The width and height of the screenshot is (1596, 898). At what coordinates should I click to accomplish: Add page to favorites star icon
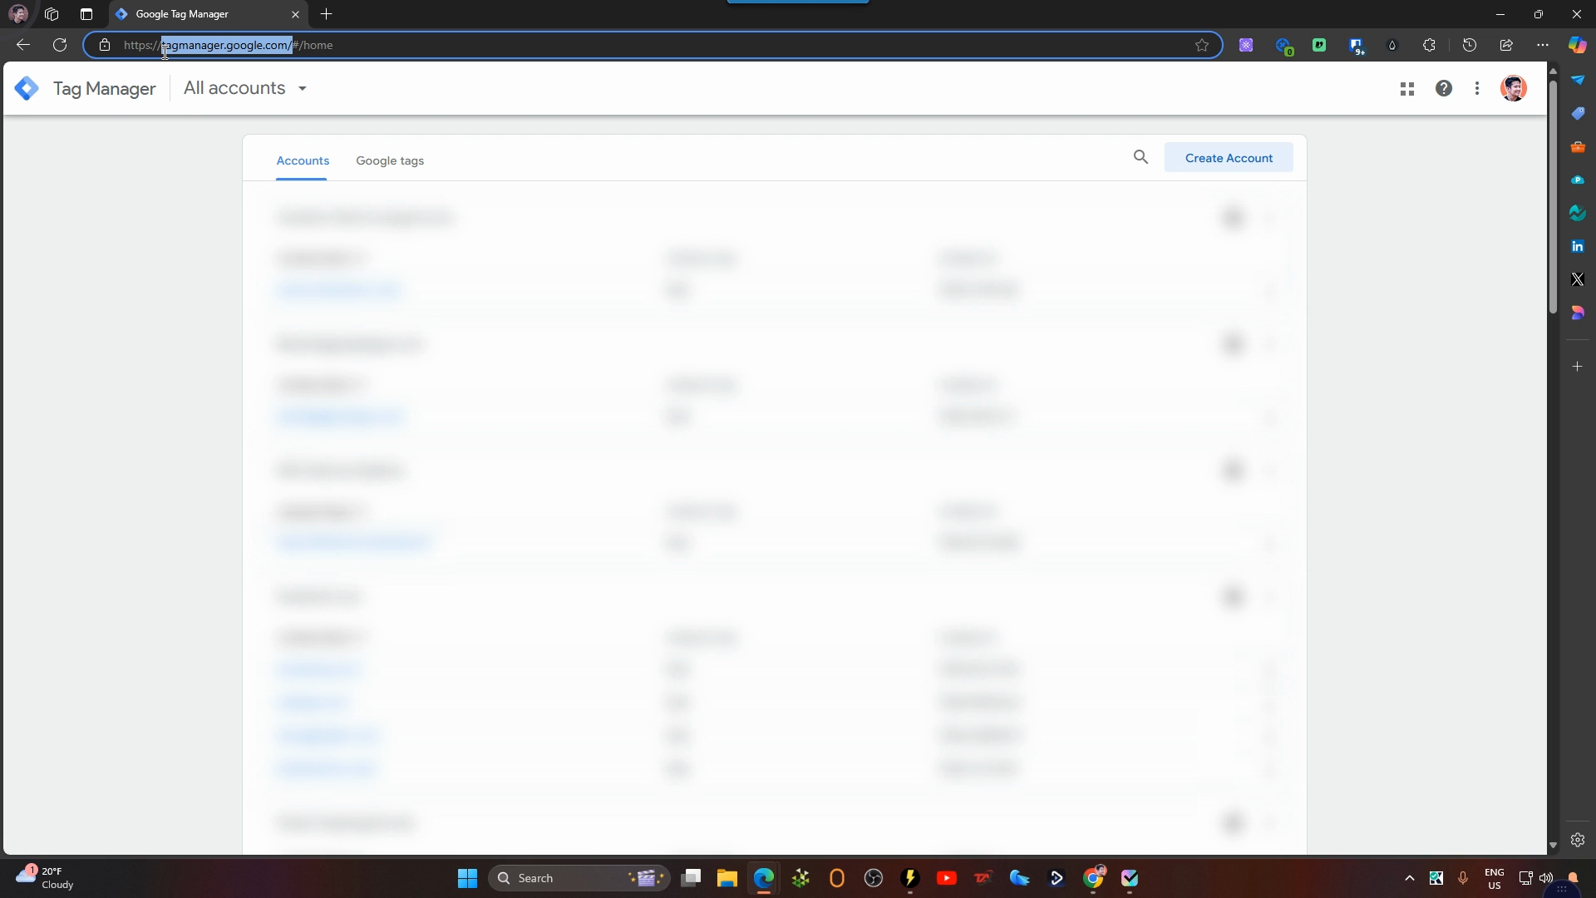pyautogui.click(x=1202, y=45)
